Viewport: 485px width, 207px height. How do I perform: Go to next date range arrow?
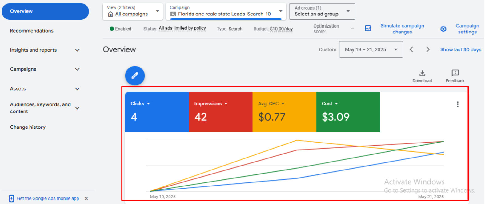click(427, 49)
